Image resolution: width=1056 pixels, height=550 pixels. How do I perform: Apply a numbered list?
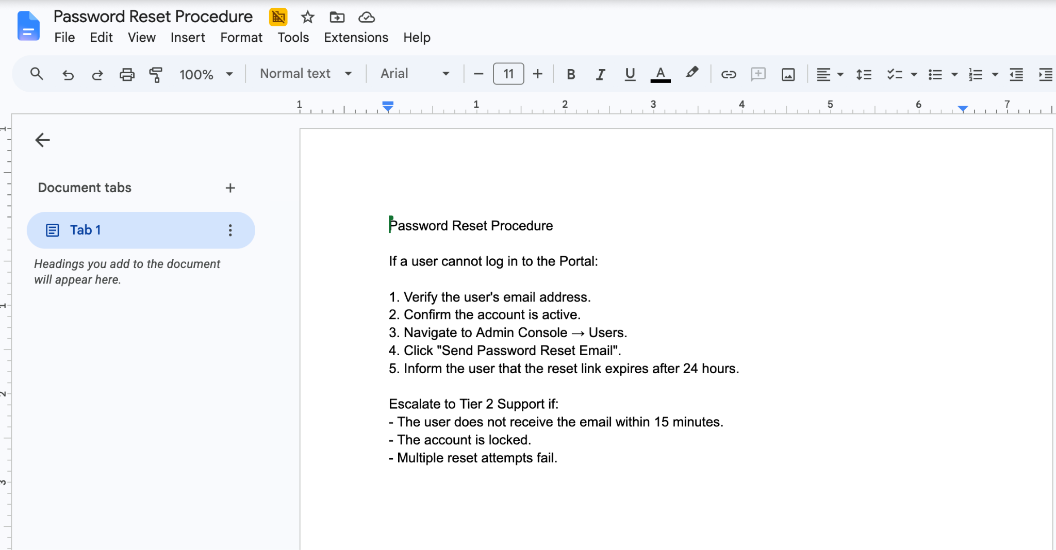click(976, 75)
